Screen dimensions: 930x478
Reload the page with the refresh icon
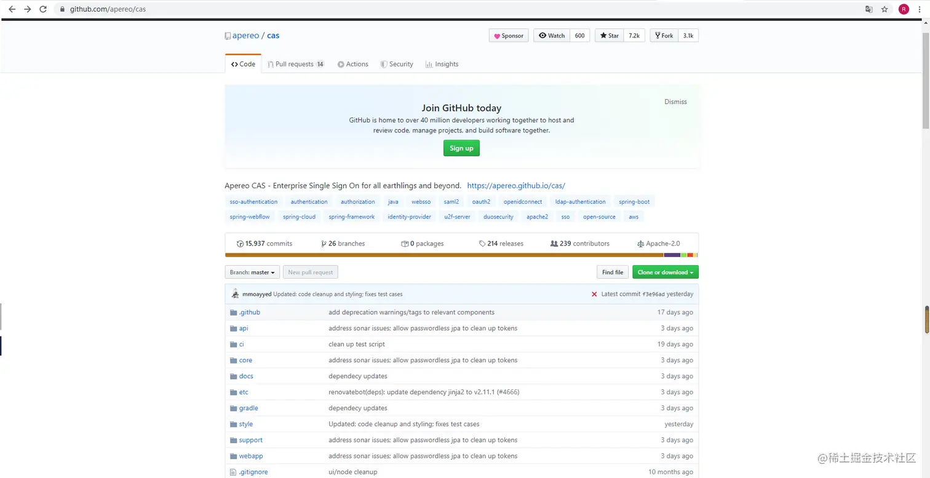pyautogui.click(x=43, y=9)
